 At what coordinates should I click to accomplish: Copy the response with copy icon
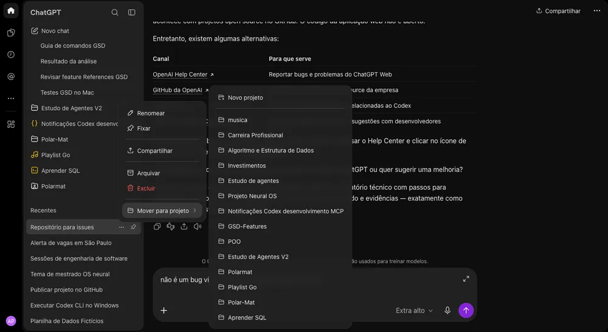[157, 227]
